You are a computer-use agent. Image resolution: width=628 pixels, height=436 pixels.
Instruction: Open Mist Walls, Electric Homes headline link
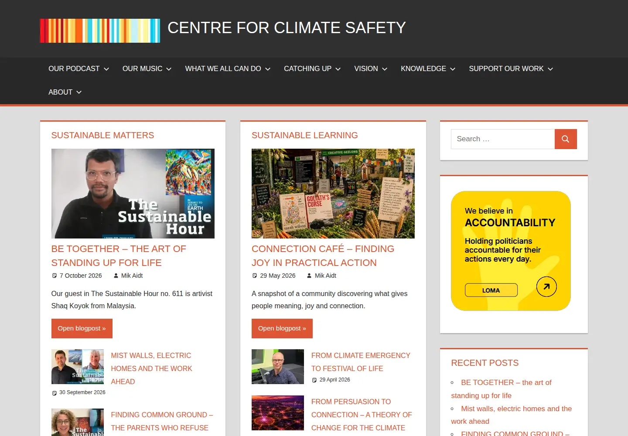click(x=151, y=368)
